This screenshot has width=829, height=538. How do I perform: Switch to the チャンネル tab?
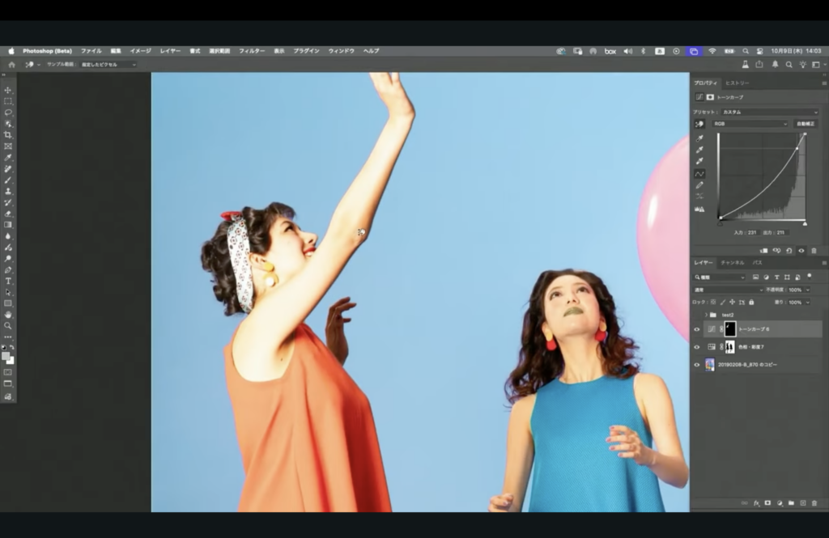coord(732,263)
